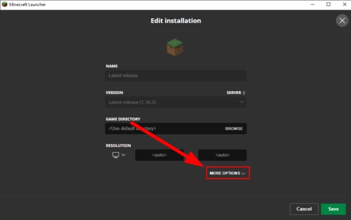Maximize the Minecraft Launcher window
The height and width of the screenshot is (220, 351).
pyautogui.click(x=328, y=5)
